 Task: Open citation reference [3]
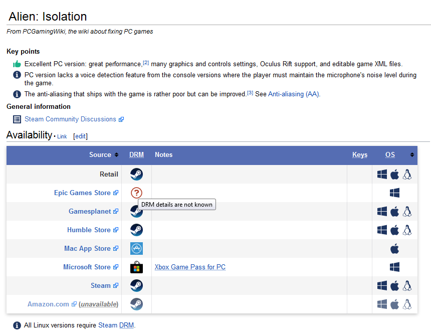250,93
